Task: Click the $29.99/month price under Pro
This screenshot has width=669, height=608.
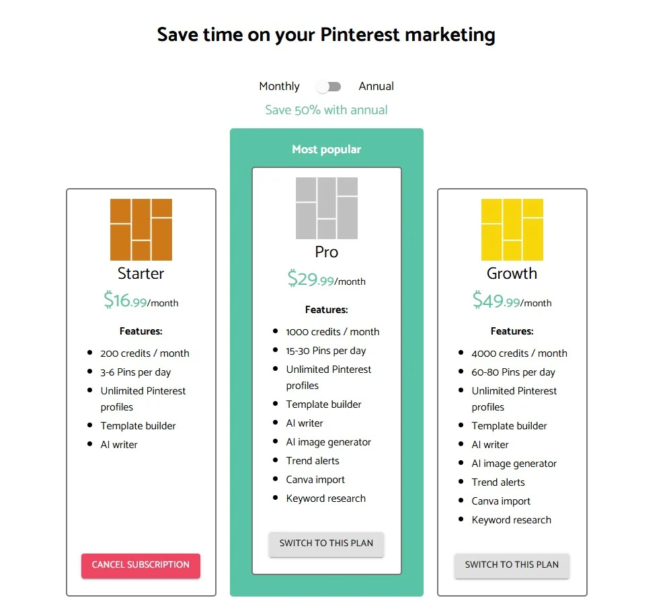Action: 326,279
